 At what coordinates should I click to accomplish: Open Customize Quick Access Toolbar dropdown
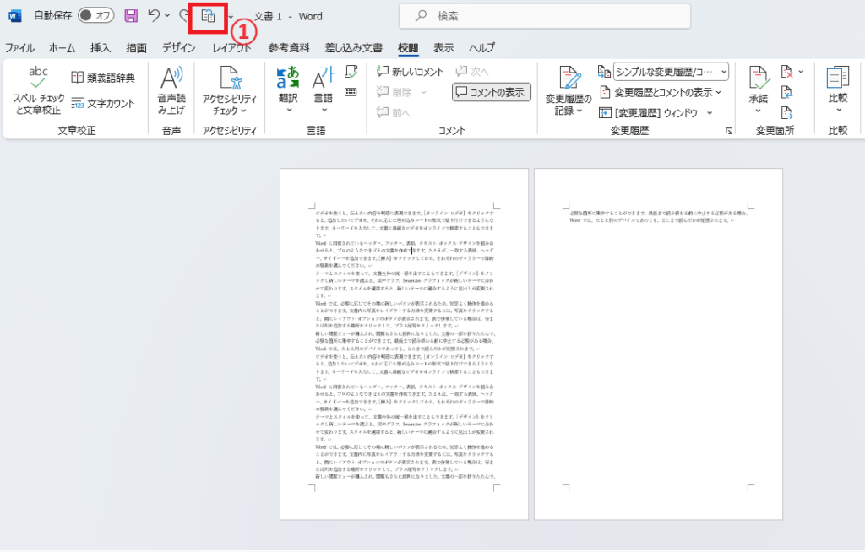231,16
